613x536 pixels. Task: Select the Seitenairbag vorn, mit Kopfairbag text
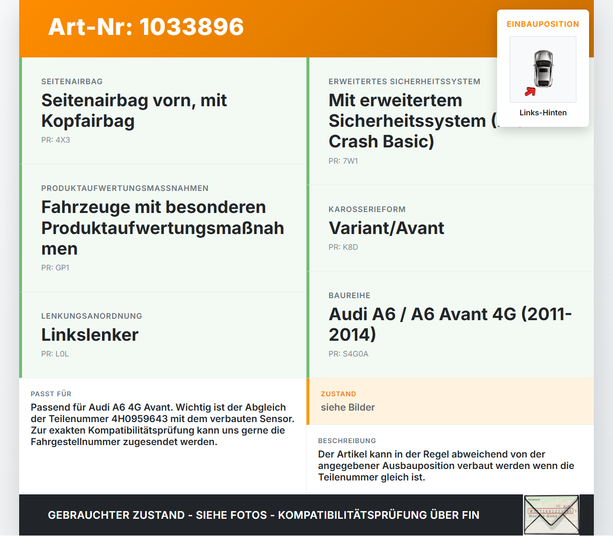(x=134, y=111)
